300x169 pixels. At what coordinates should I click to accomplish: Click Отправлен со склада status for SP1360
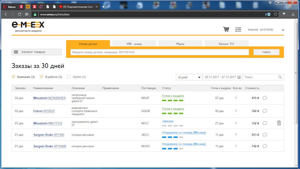(184, 133)
